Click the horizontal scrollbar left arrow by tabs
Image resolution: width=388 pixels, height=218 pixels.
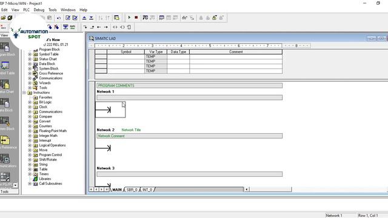point(247,190)
